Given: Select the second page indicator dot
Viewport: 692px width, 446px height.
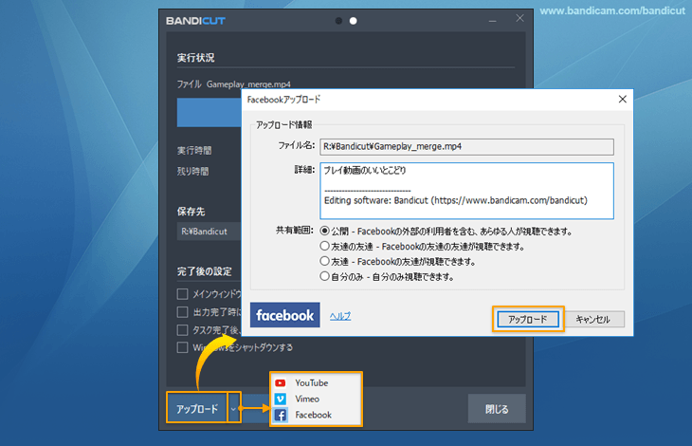Looking at the screenshot, I should (x=353, y=21).
